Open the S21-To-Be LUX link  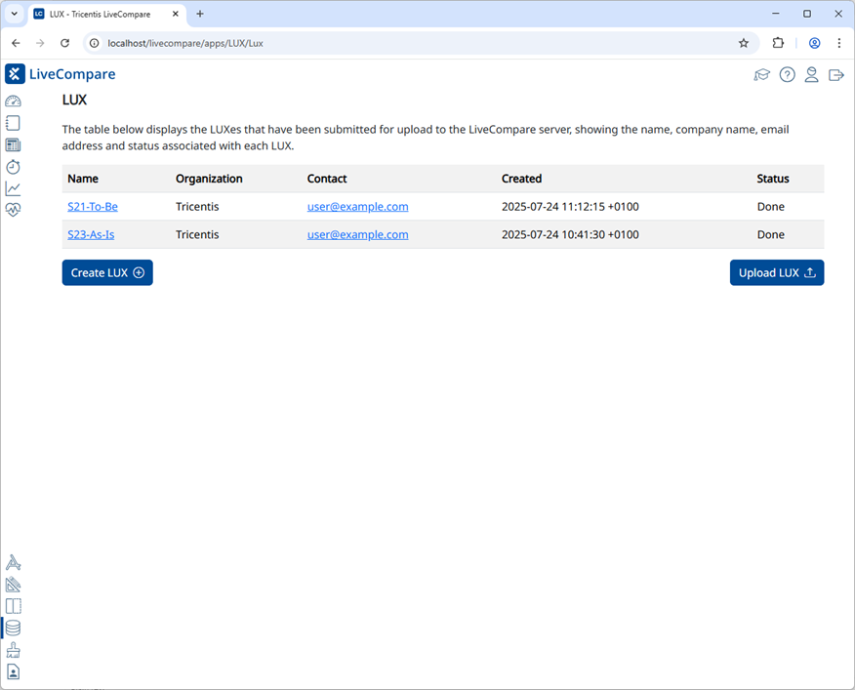[x=93, y=207]
